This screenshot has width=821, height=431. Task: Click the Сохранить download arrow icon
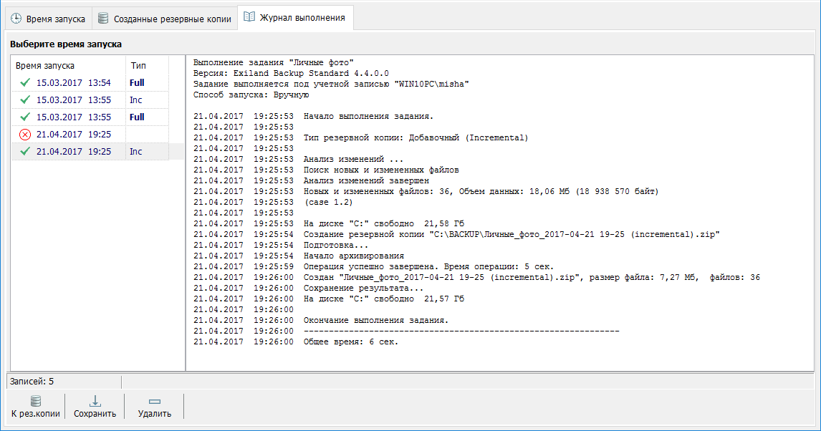(x=95, y=401)
